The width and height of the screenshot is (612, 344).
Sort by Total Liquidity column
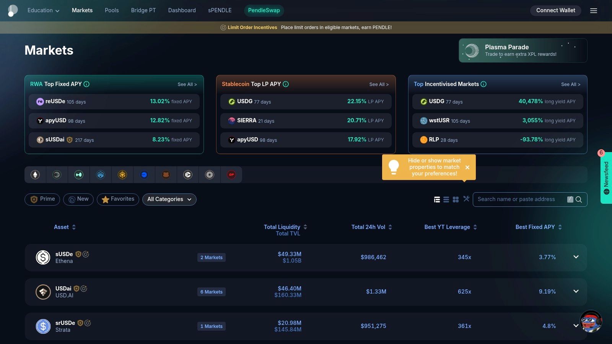285,227
